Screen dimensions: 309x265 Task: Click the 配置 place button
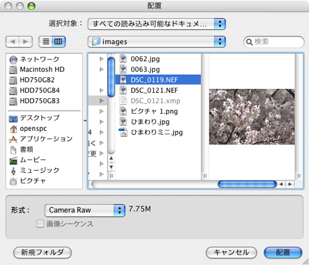point(283,253)
